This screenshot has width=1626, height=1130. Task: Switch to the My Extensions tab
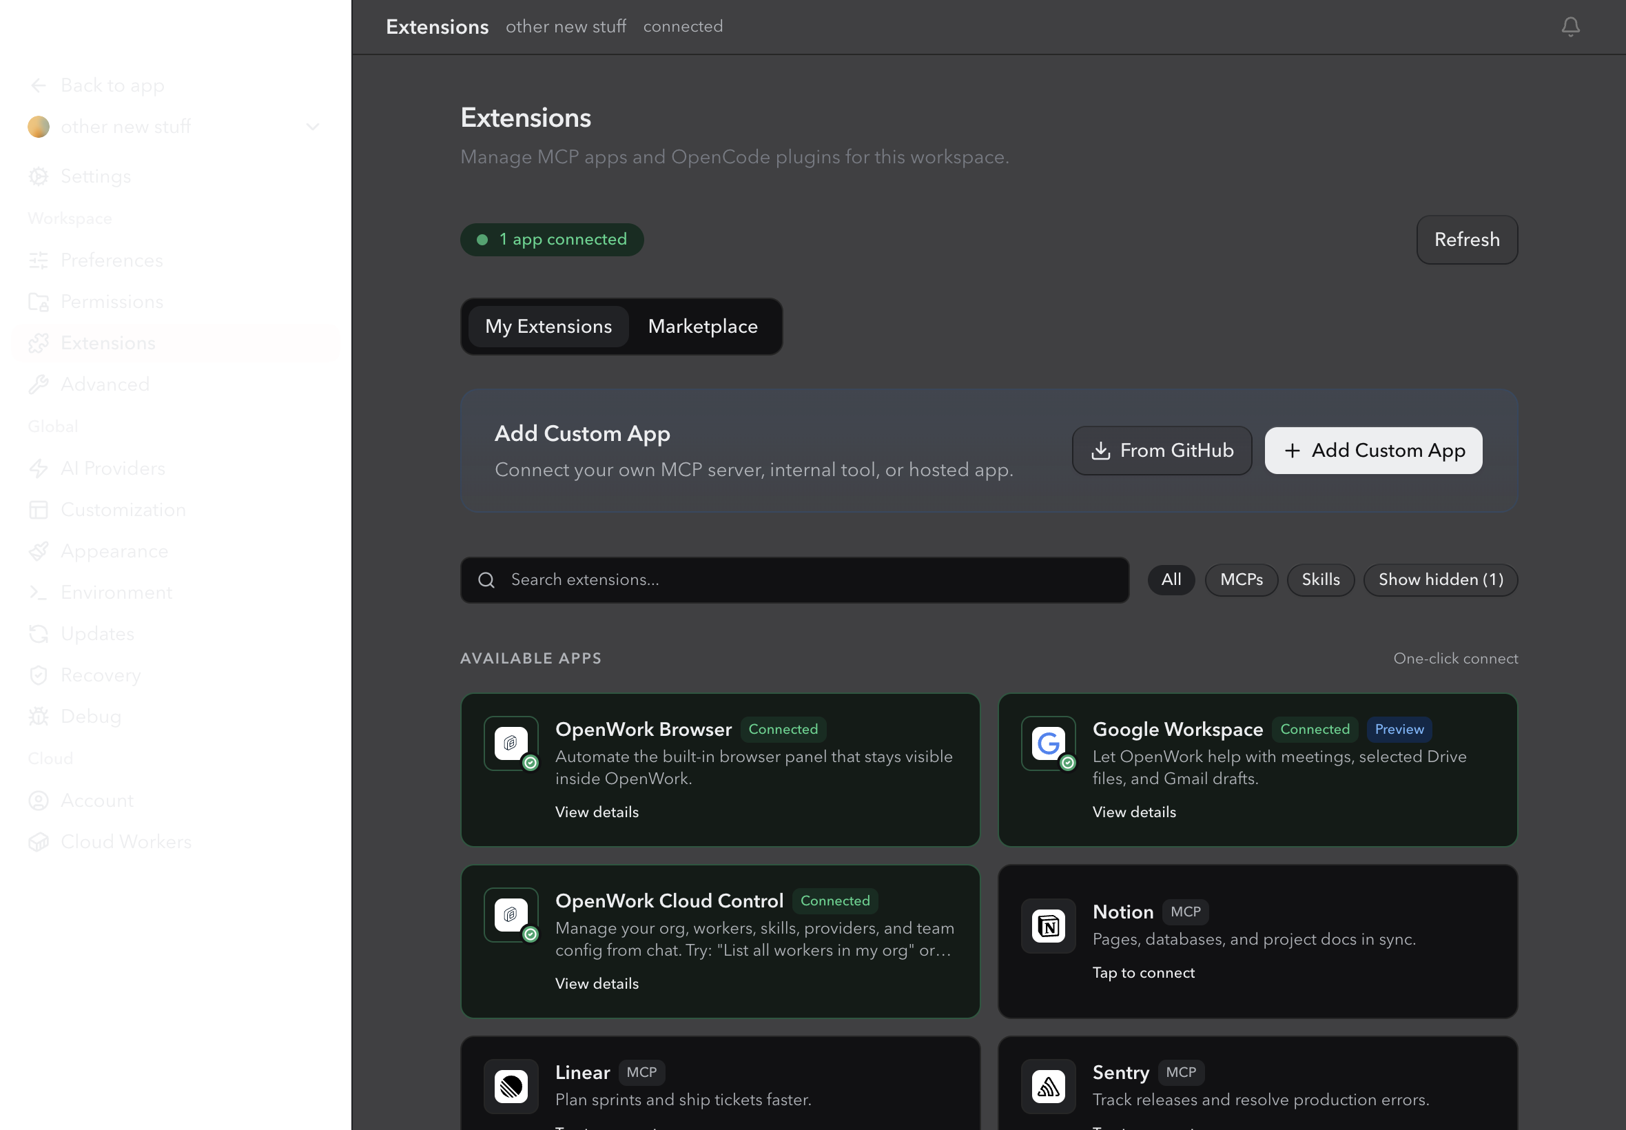(548, 327)
